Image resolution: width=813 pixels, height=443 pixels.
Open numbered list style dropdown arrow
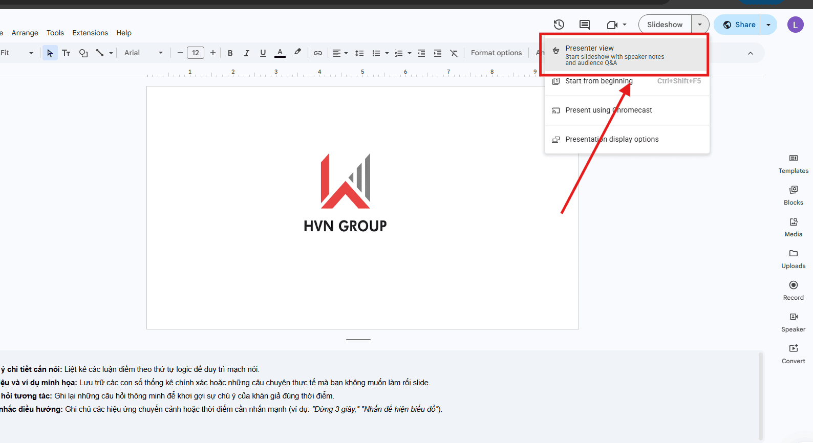(x=410, y=53)
